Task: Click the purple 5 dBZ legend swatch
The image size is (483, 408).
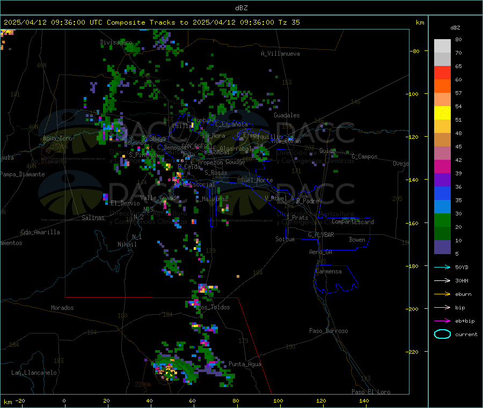Action: pos(442,247)
